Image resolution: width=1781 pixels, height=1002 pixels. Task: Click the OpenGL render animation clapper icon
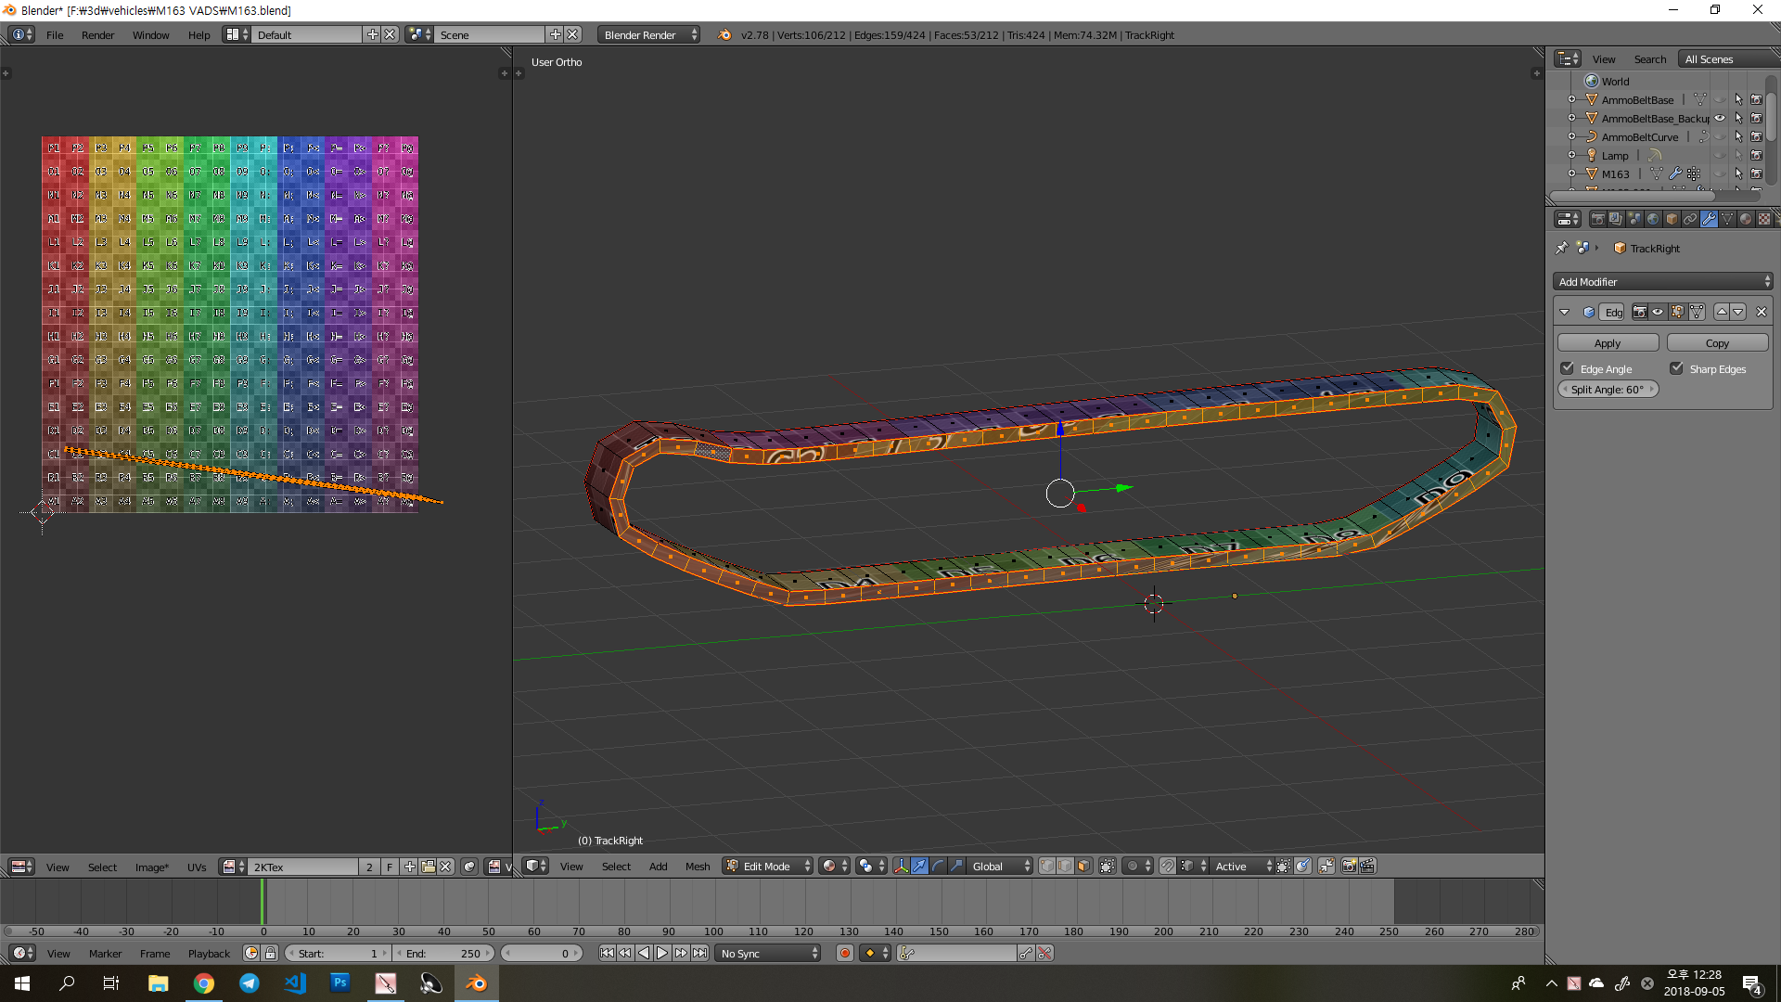[1367, 866]
